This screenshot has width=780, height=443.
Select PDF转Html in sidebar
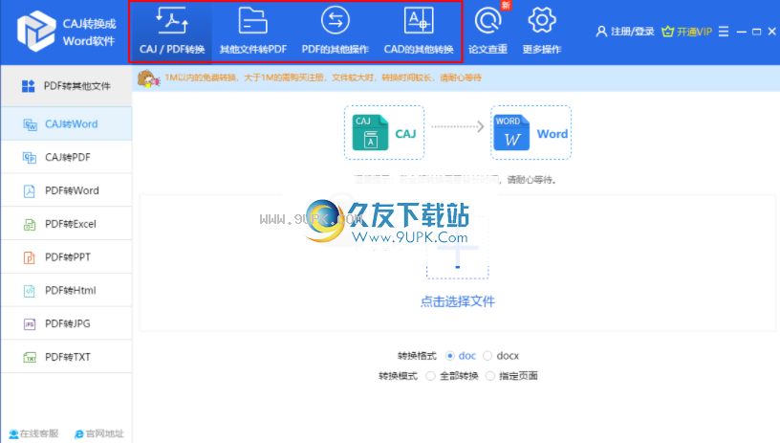point(67,290)
